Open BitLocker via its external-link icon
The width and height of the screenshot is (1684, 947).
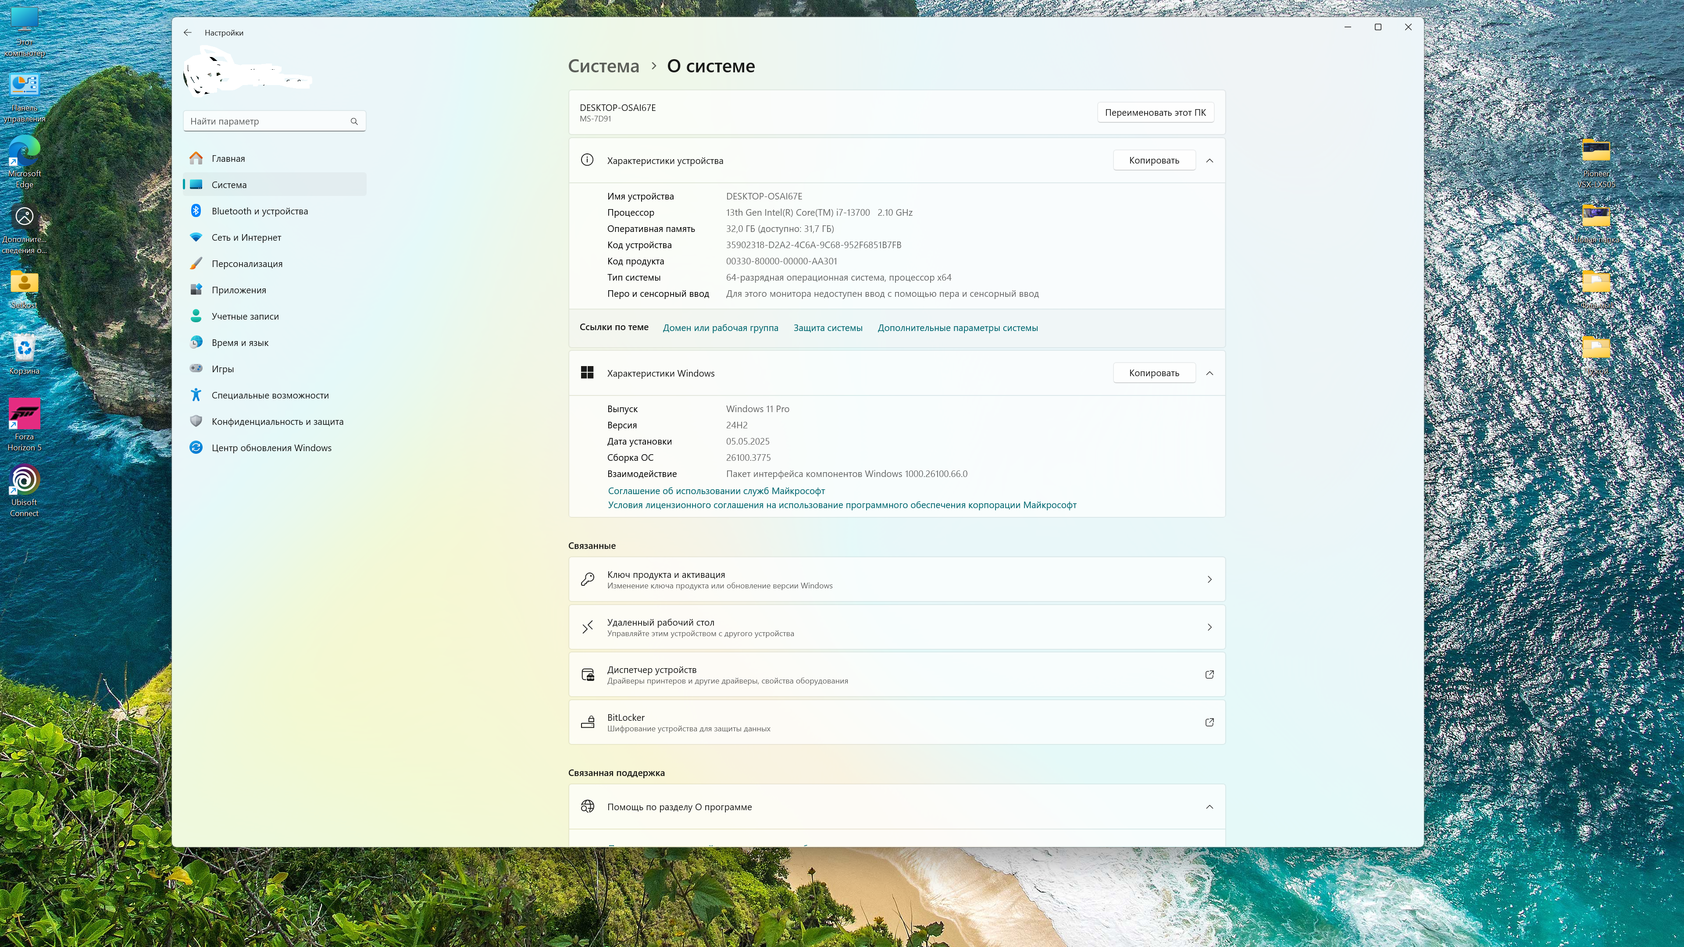coord(1209,722)
